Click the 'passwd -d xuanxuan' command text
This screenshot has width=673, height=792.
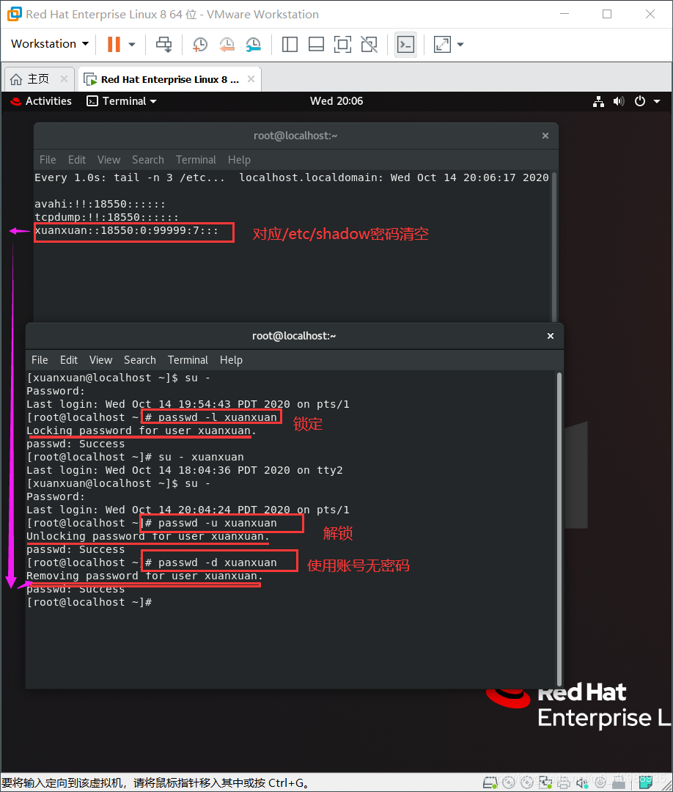217,562
